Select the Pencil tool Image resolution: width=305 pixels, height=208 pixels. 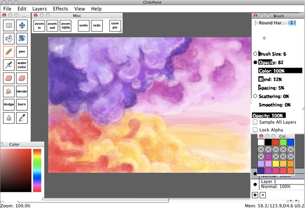pyautogui.click(x=9, y=51)
